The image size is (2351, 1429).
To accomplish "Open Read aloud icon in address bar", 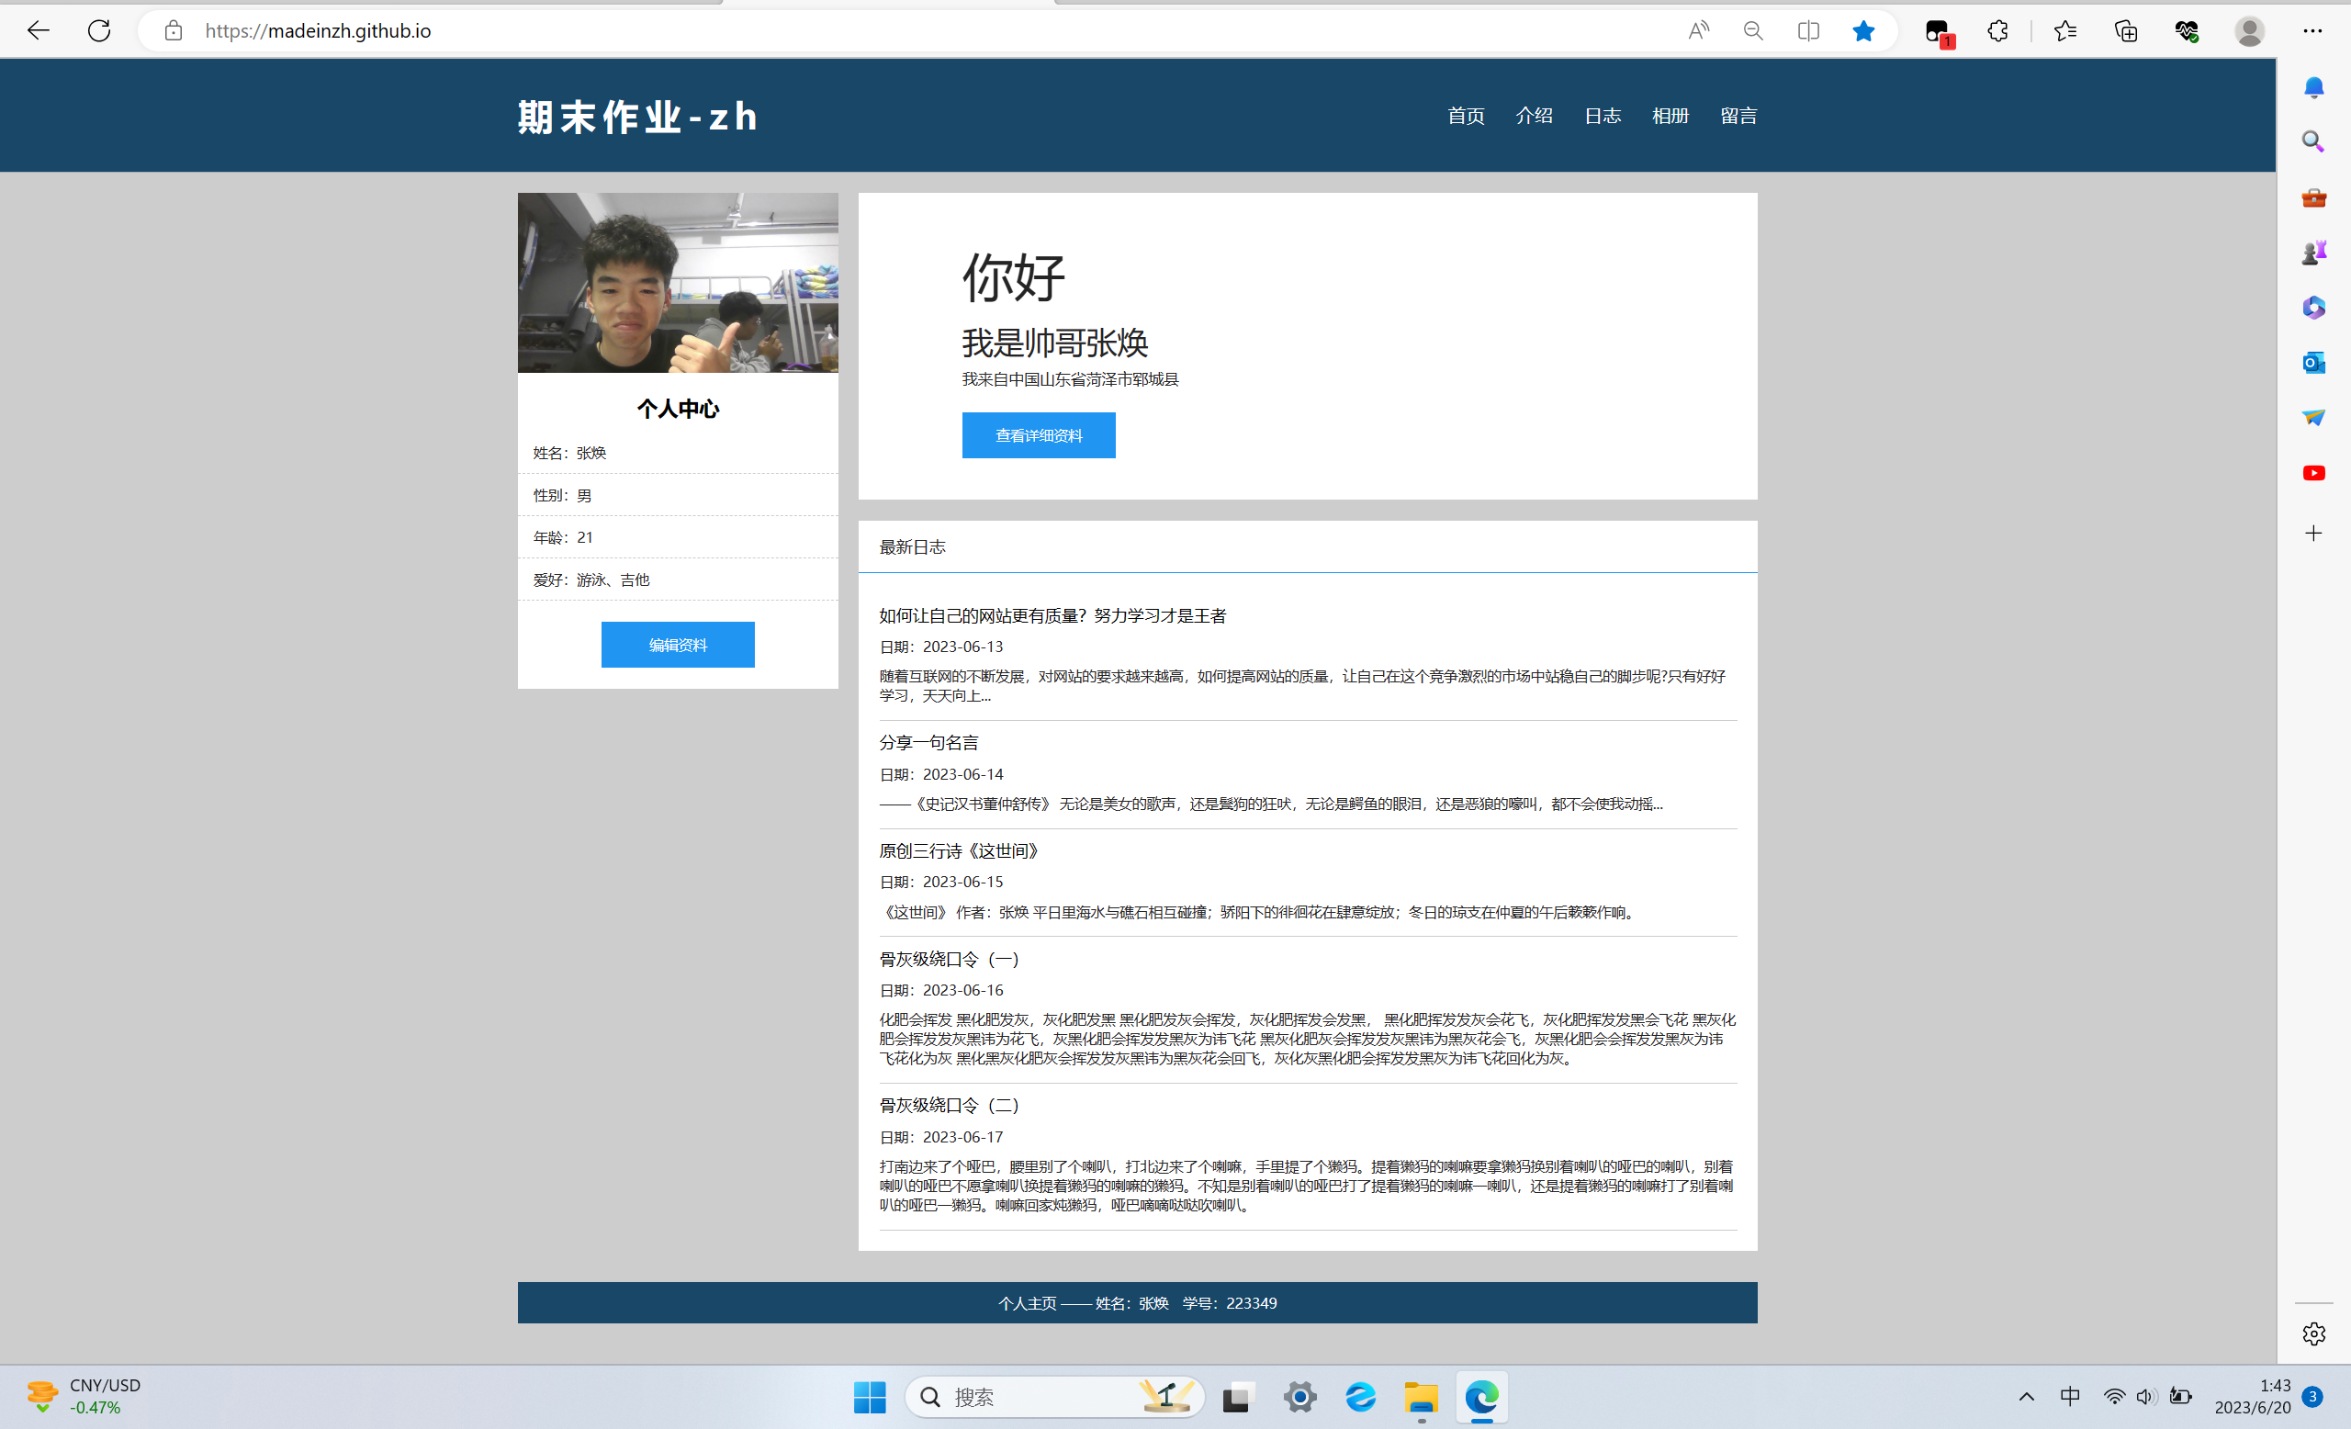I will (x=1698, y=30).
